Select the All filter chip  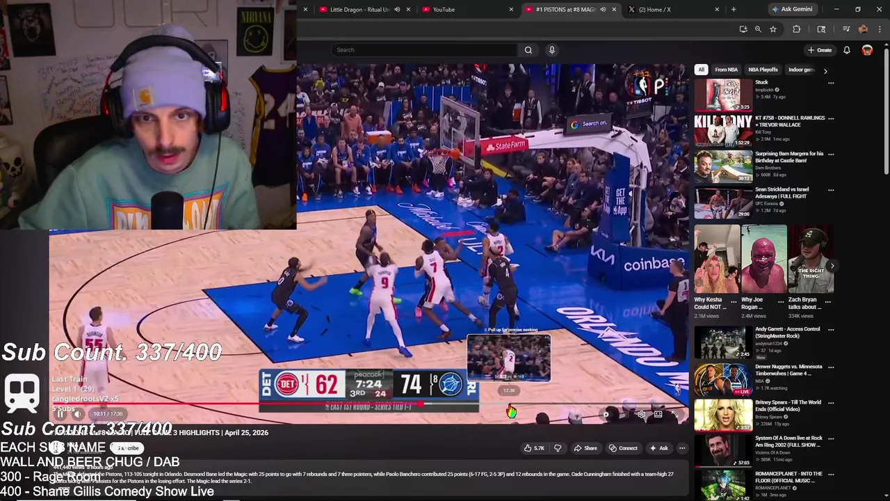[x=701, y=70]
